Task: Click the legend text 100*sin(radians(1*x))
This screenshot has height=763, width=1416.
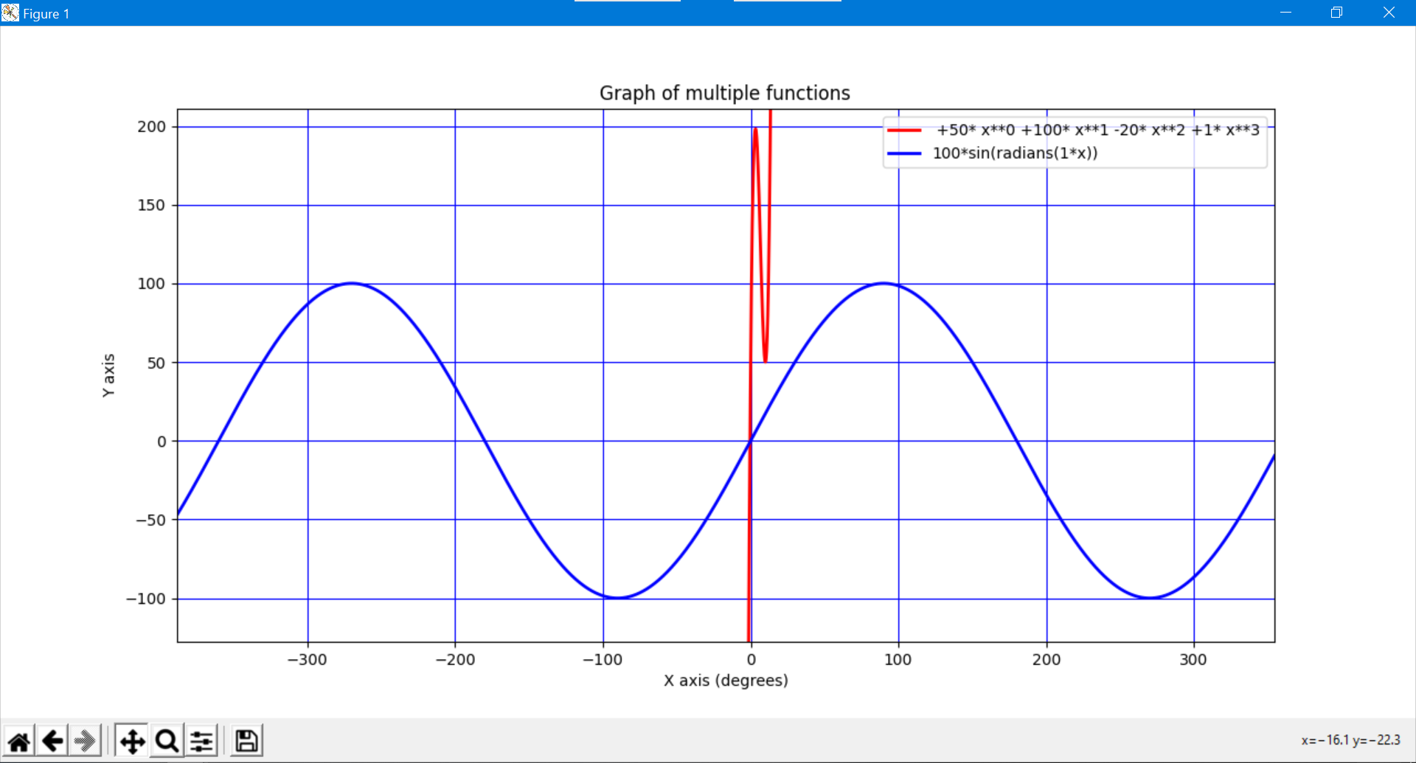Action: click(1015, 153)
